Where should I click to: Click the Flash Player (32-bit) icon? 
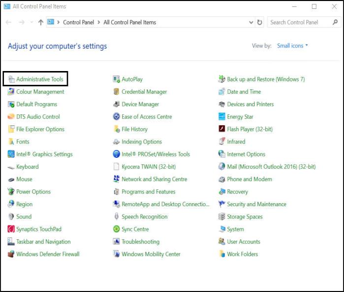[222, 129]
